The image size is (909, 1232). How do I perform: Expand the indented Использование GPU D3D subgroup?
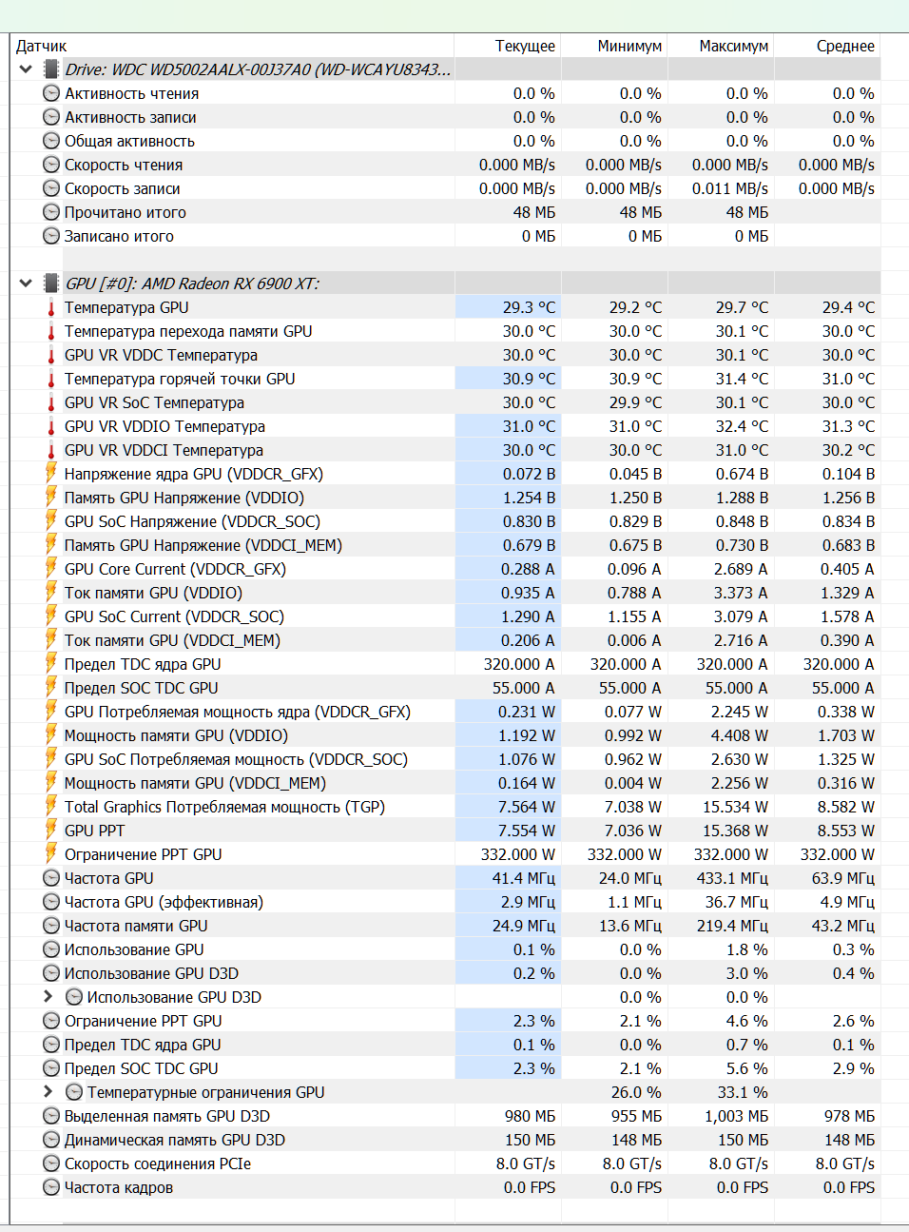[x=48, y=997]
